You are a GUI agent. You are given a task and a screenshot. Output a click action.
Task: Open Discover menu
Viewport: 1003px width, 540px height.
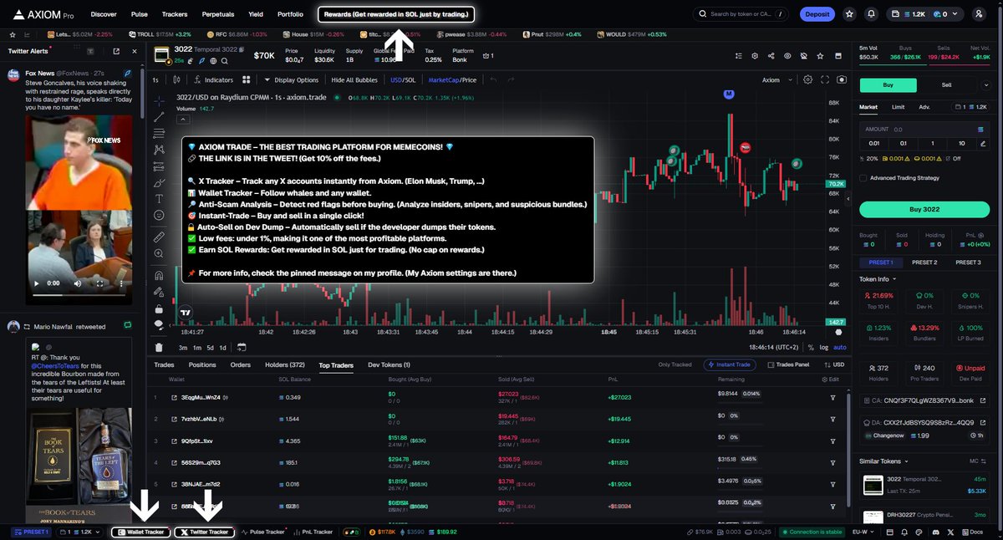coord(104,14)
